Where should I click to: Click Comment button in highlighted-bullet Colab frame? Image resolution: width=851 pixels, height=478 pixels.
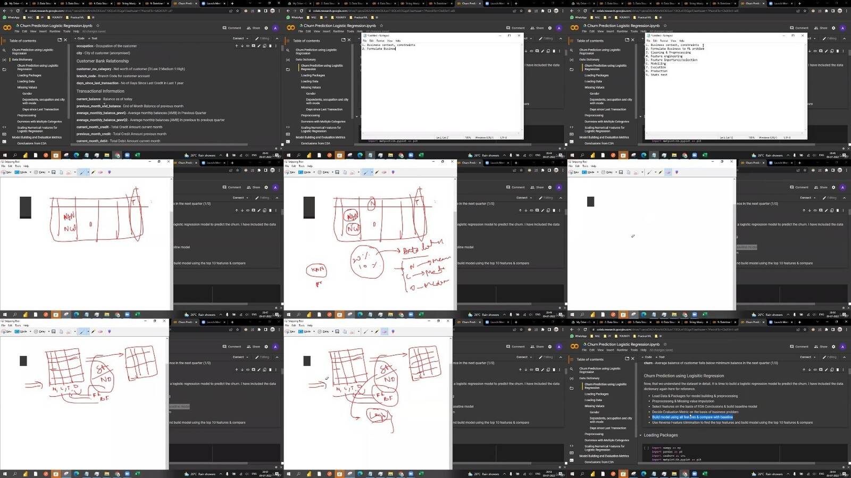pos(799,347)
